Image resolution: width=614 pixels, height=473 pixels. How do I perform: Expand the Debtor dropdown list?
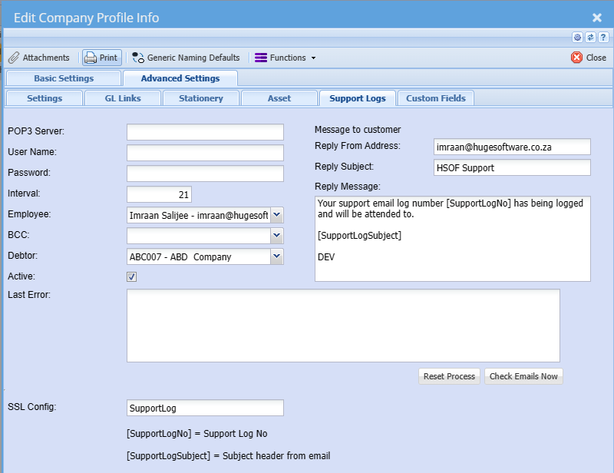277,256
